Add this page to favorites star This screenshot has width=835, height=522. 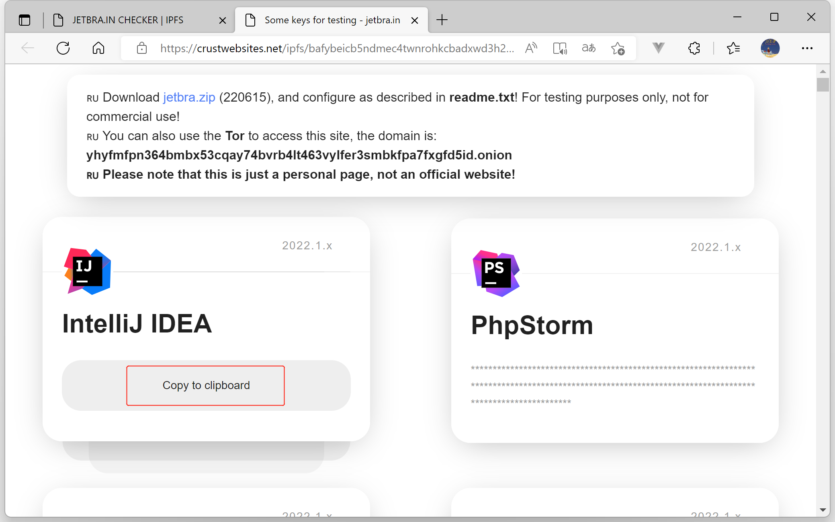pyautogui.click(x=618, y=48)
